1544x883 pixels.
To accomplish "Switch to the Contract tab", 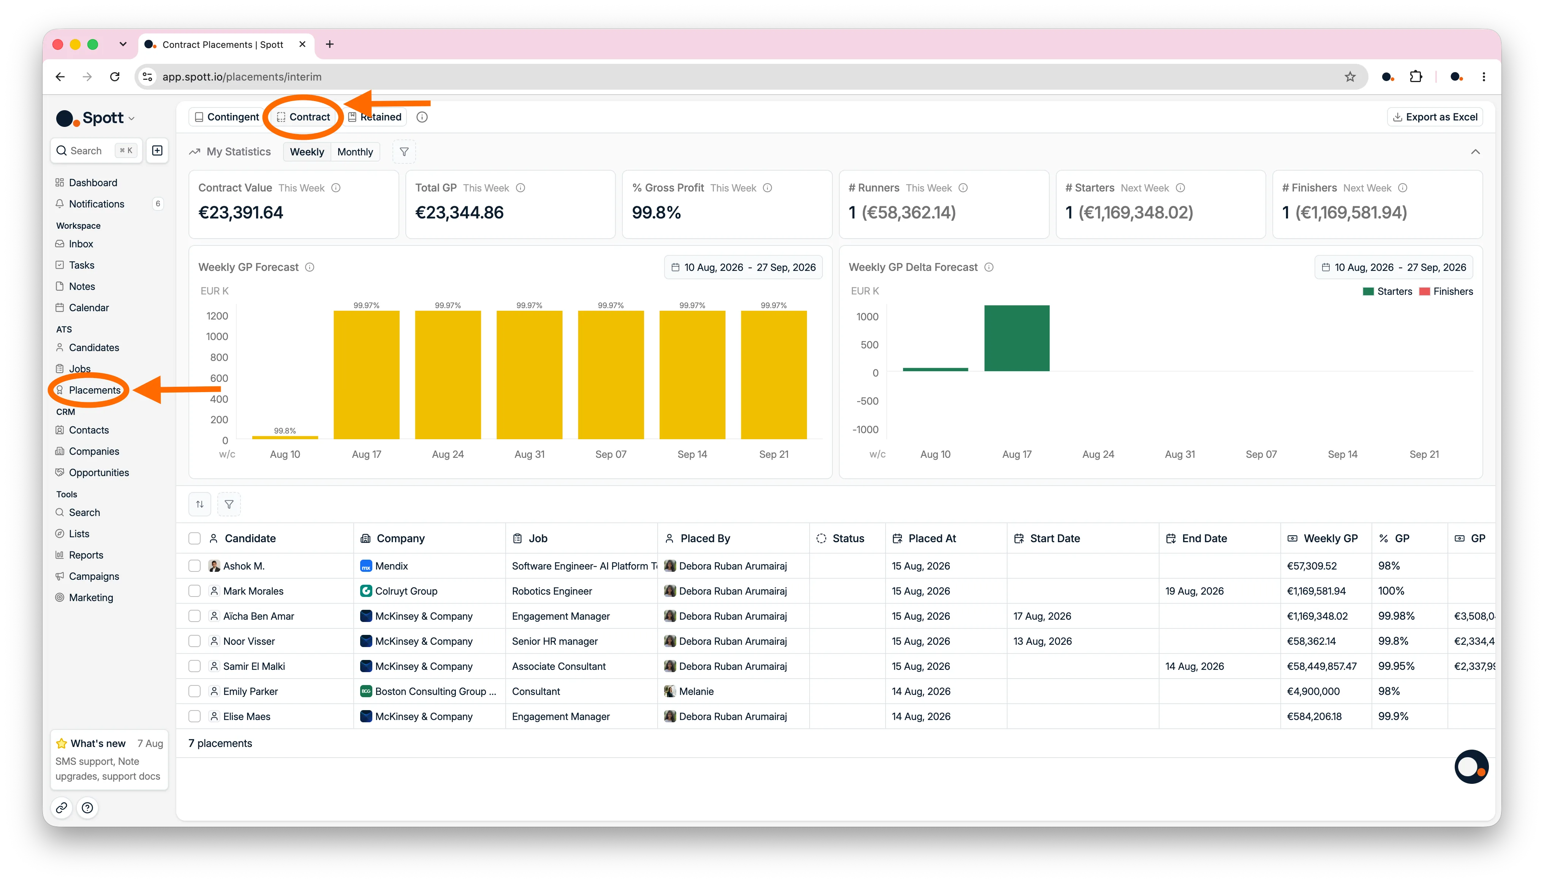I will [x=303, y=117].
